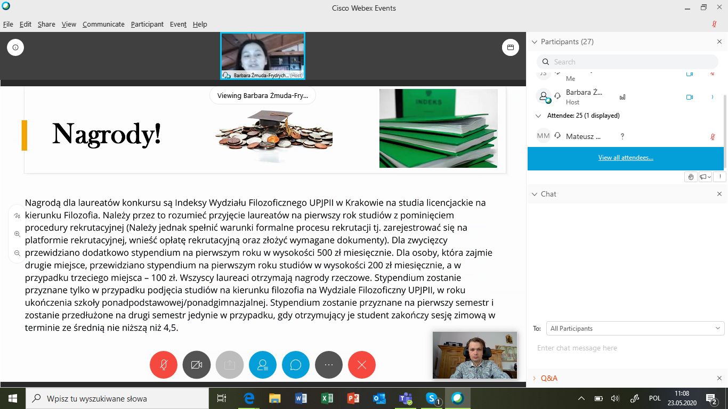Collapse the Attendee: 25 list

(x=538, y=116)
